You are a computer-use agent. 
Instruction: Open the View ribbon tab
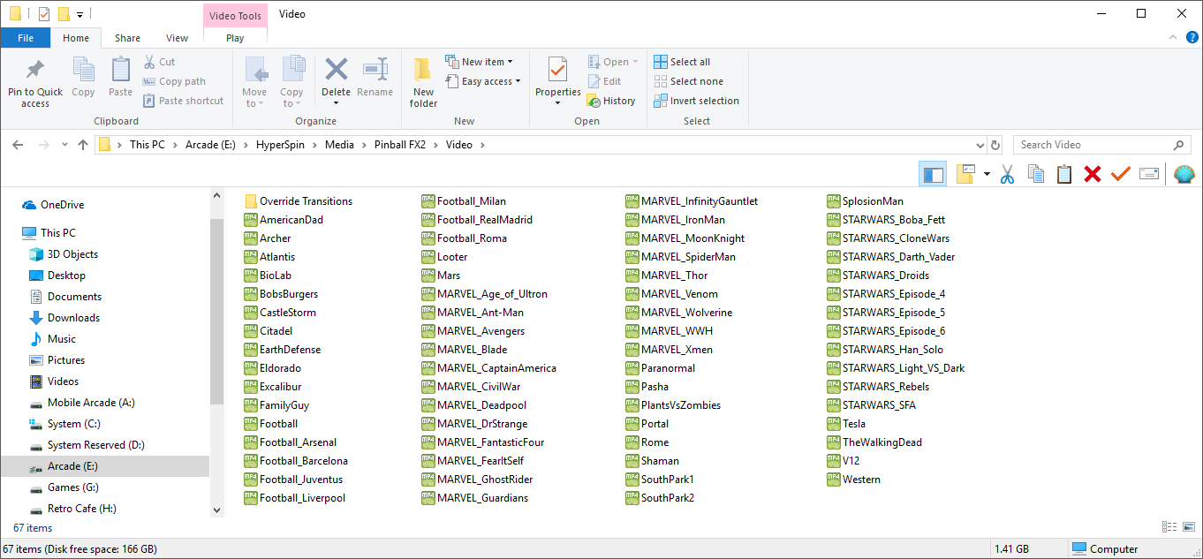pos(177,38)
